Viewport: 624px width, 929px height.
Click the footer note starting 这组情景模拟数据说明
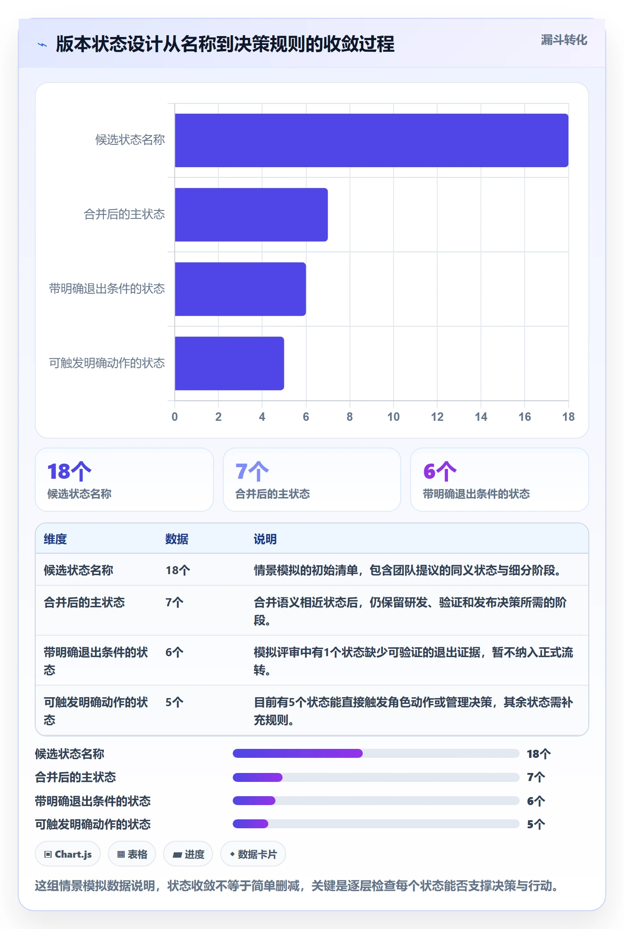(297, 885)
